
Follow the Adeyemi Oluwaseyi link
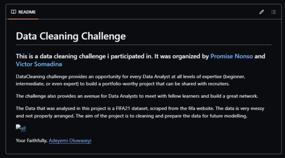pyautogui.click(x=70, y=141)
